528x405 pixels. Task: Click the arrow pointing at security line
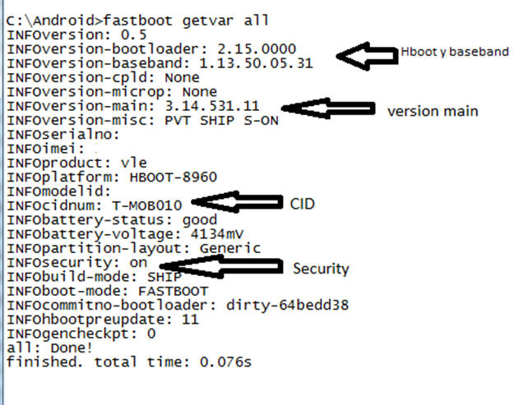[x=221, y=266]
